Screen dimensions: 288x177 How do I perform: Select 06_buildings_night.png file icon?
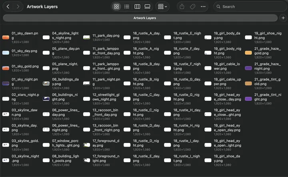click(x=46, y=99)
